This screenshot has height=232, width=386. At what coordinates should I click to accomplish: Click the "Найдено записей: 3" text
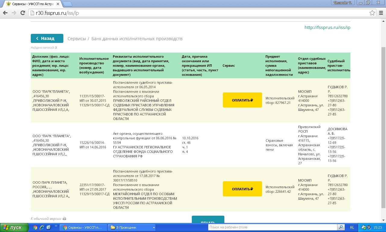(x=44, y=48)
